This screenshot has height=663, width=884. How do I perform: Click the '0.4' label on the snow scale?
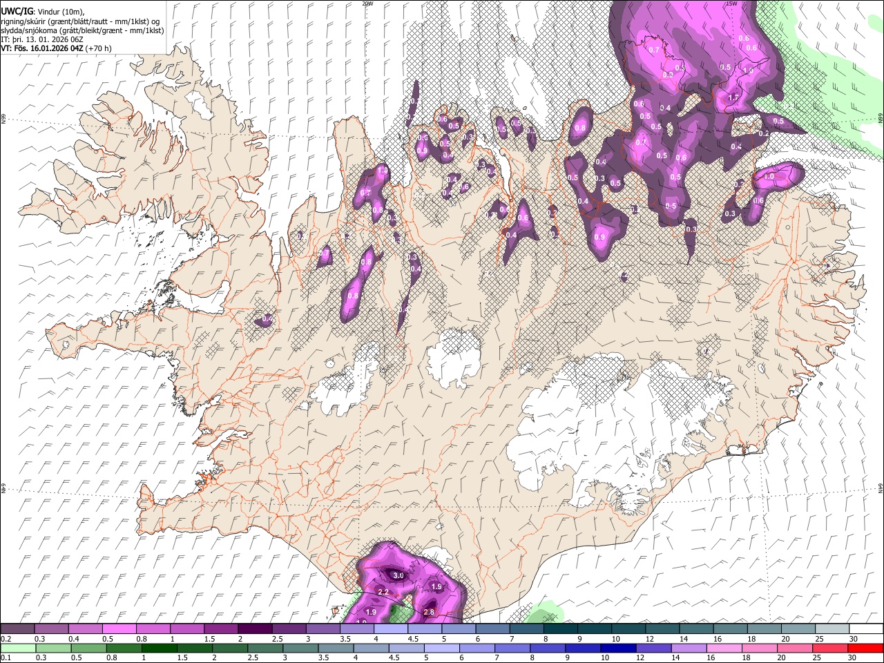(74, 639)
